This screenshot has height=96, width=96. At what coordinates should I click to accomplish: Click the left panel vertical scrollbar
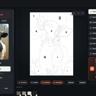pos(13,29)
